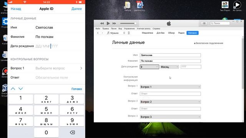
Task: Tap Далее on the phone screen
Action: coord(76,9)
